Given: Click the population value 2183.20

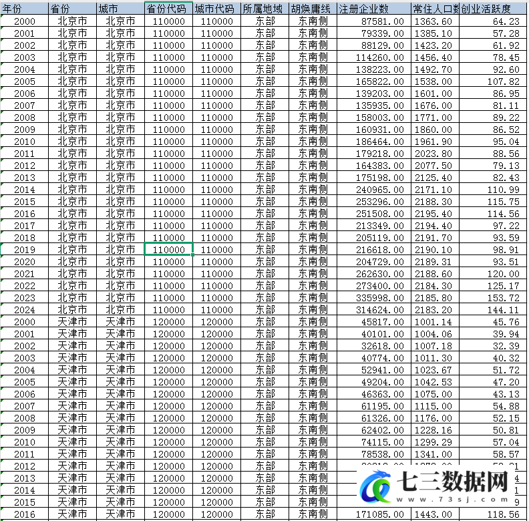Looking at the screenshot, I should 435,310.
